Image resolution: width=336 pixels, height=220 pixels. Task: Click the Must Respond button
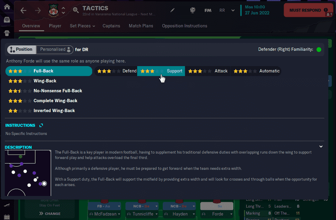tap(308, 10)
